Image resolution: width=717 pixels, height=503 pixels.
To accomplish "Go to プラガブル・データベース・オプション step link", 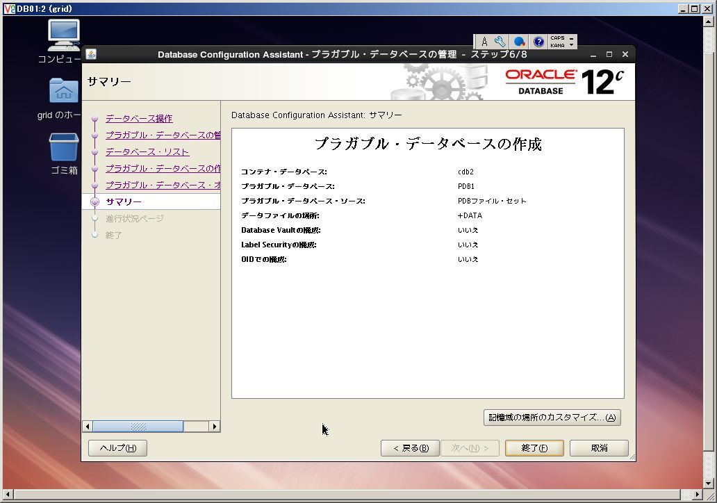I will [163, 185].
